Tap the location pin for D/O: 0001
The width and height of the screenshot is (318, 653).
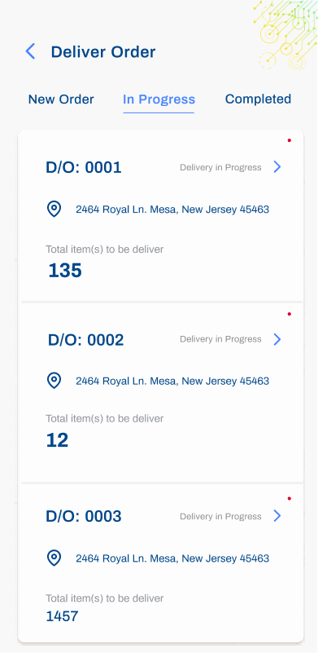point(54,209)
